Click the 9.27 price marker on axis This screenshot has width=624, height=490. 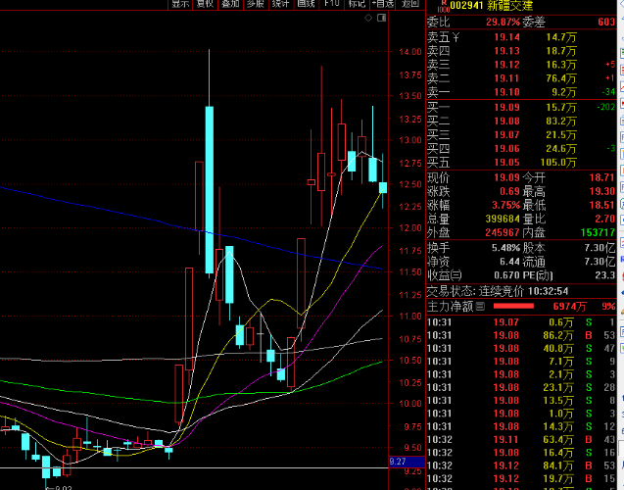click(407, 462)
